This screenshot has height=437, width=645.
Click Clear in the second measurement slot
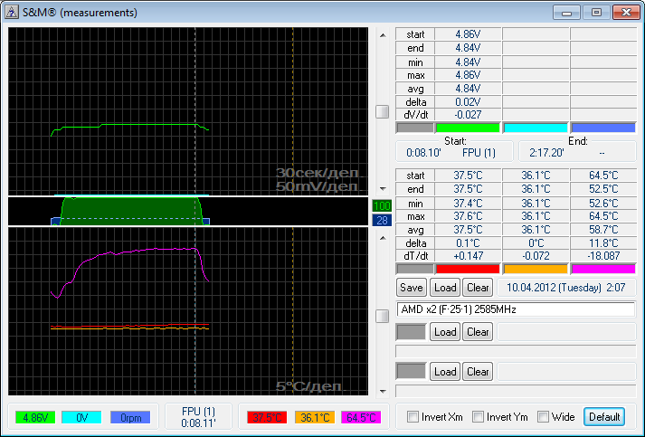(478, 332)
